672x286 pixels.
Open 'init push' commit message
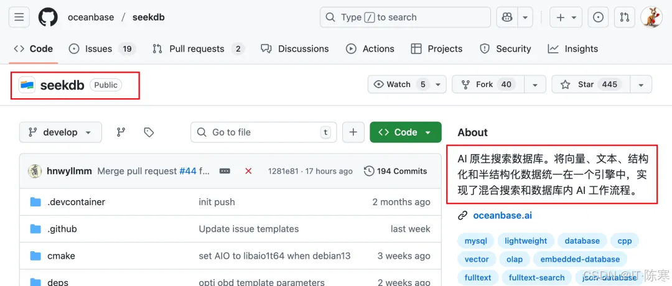click(217, 202)
